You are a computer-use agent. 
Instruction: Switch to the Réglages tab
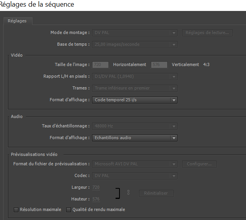(17, 21)
